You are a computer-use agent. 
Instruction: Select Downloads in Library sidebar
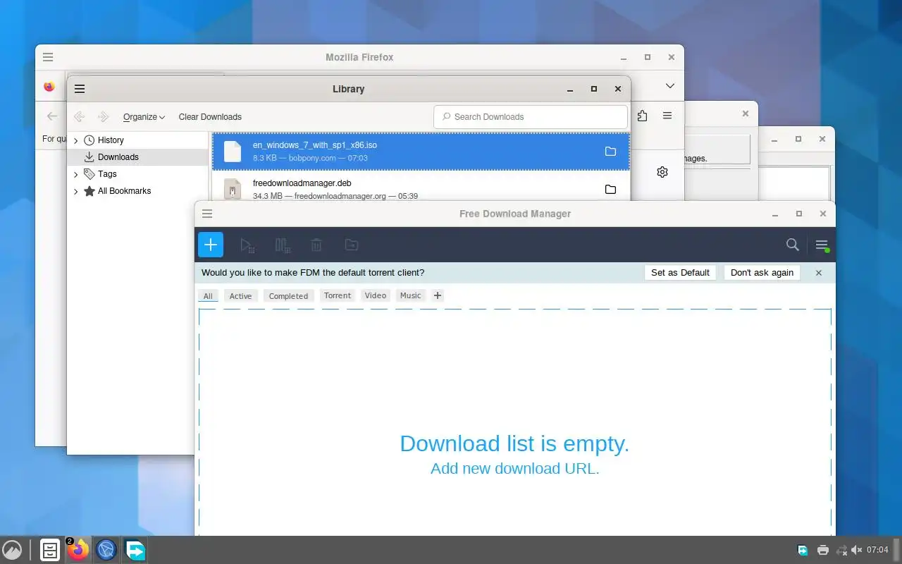click(x=118, y=157)
